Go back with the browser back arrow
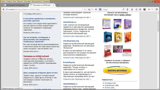This screenshot has height=90, width=160. (x=3, y=9)
